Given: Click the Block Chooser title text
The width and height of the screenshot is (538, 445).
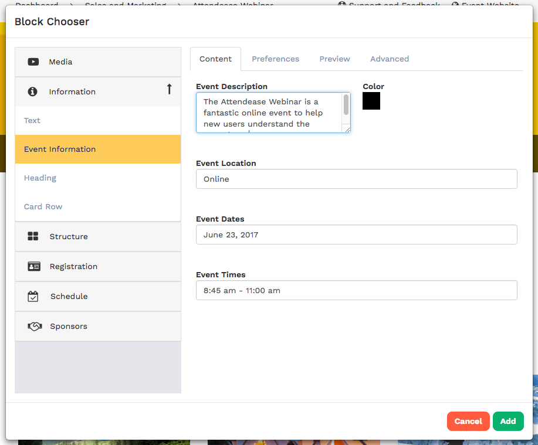Looking at the screenshot, I should (52, 22).
